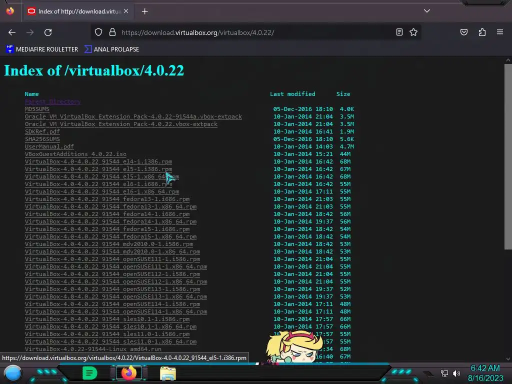The height and width of the screenshot is (384, 512).
Task: Download the SHA256SUMS file
Action: click(42, 139)
